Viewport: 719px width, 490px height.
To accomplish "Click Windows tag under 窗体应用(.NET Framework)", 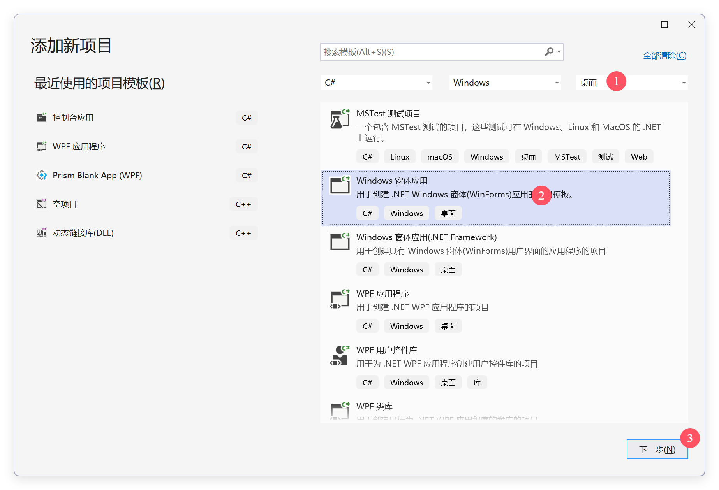I will click(x=406, y=270).
